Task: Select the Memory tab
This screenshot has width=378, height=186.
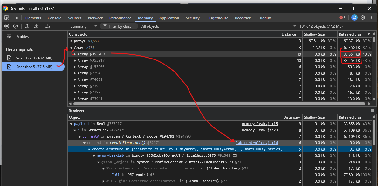Action: click(145, 18)
